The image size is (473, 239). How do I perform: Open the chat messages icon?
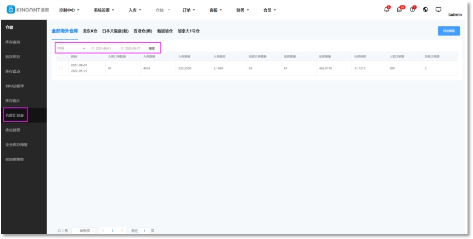[x=399, y=10]
